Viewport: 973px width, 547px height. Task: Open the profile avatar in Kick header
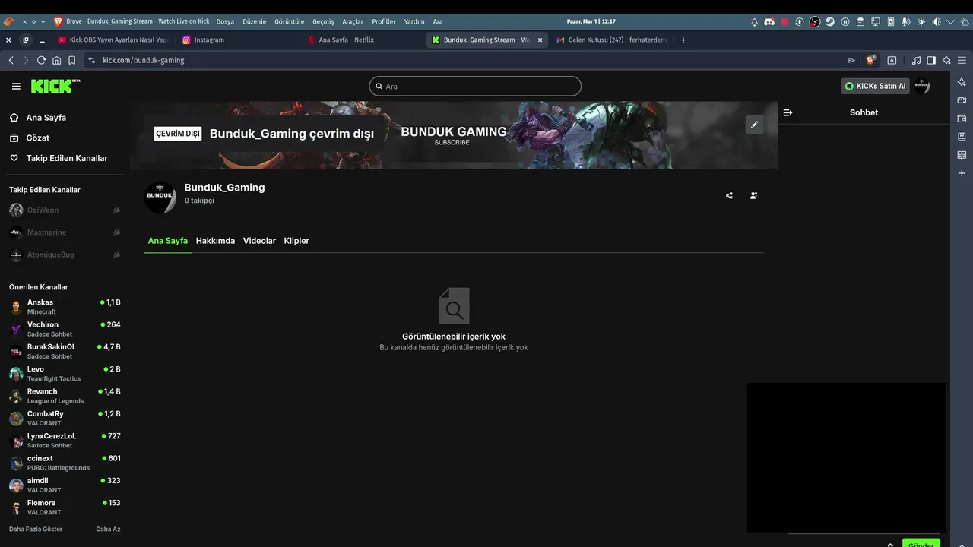pos(922,86)
